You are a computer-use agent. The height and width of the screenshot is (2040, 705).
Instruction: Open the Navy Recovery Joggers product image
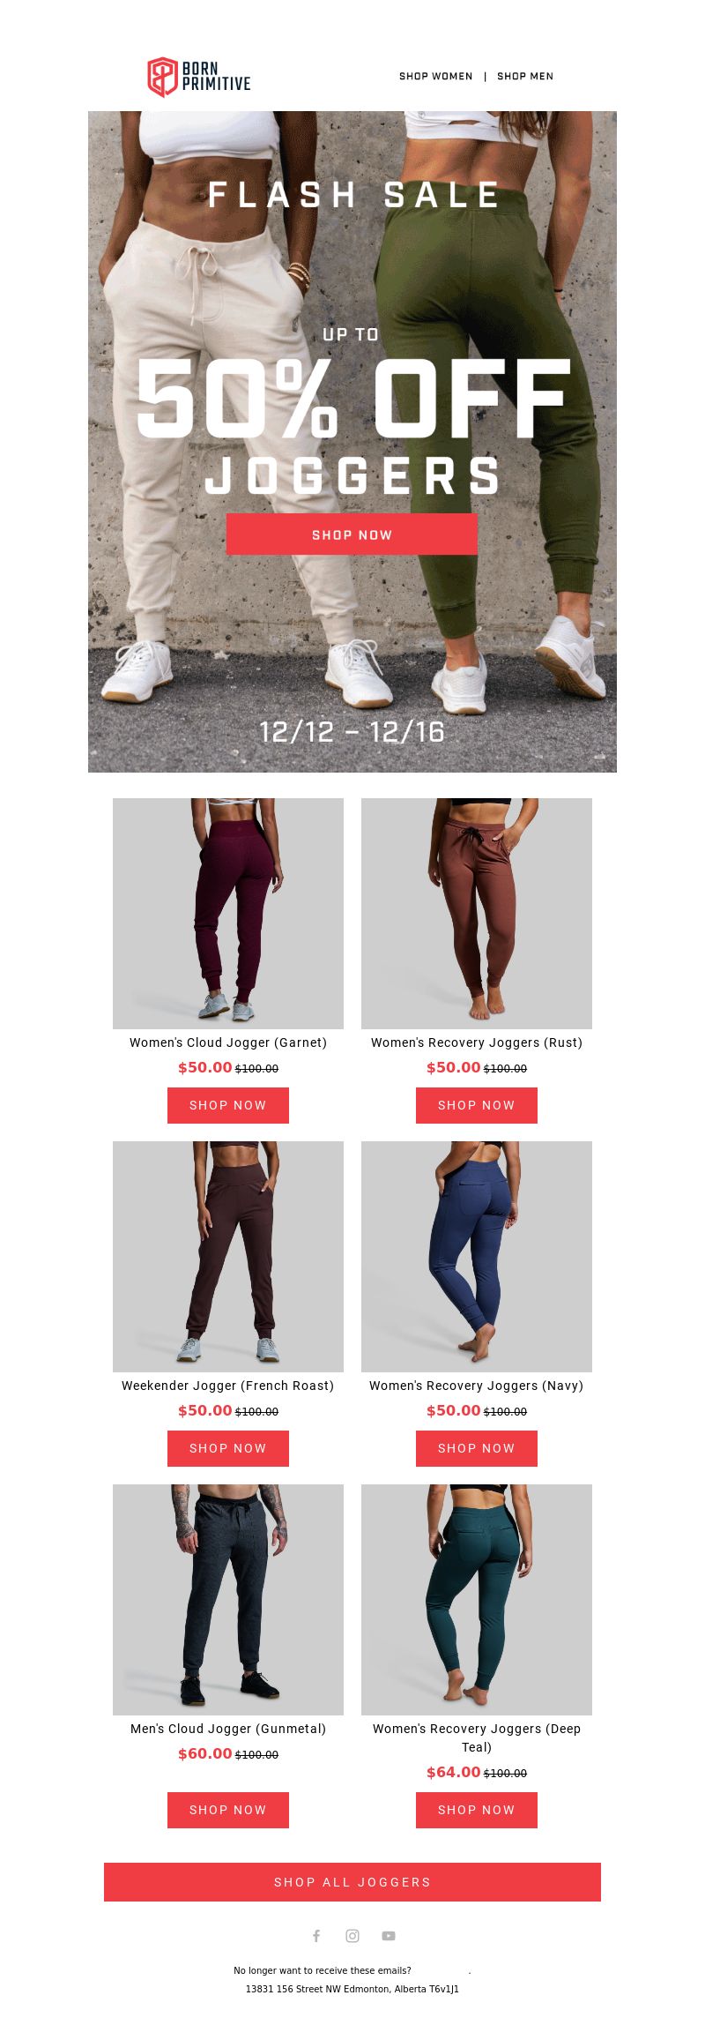(x=477, y=1257)
